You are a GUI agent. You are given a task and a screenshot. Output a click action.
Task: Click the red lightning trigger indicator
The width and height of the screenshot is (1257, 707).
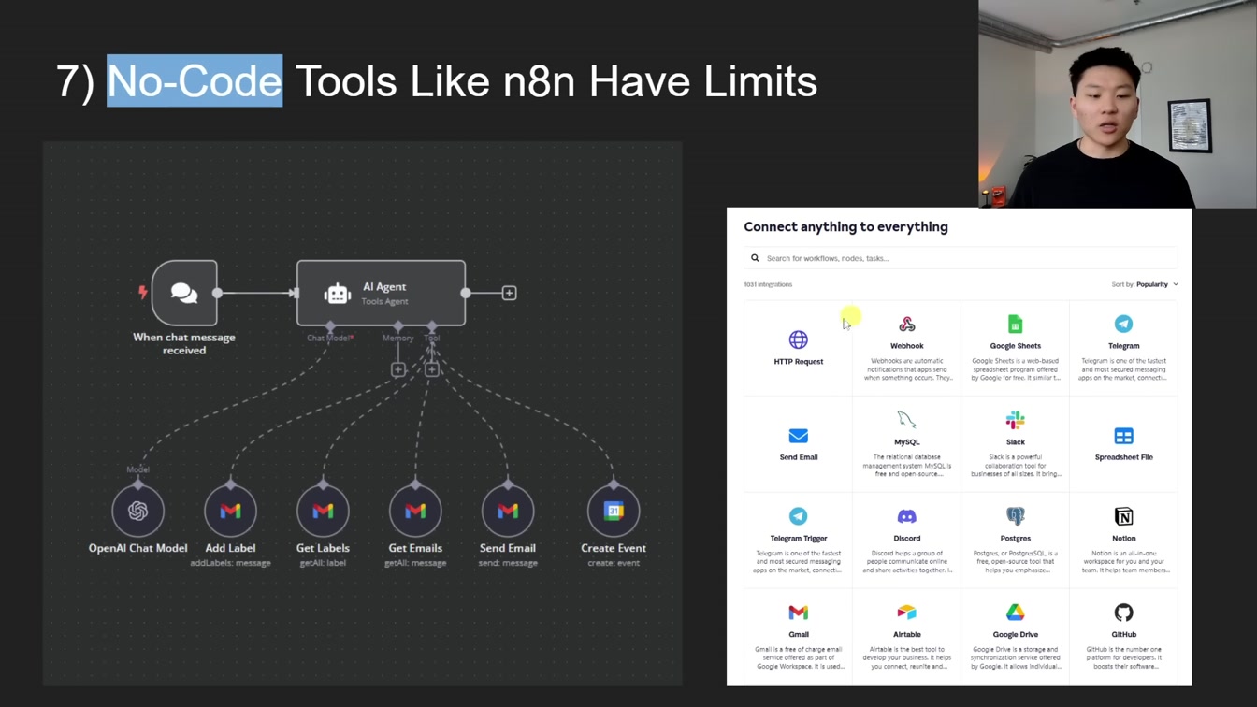tap(143, 293)
